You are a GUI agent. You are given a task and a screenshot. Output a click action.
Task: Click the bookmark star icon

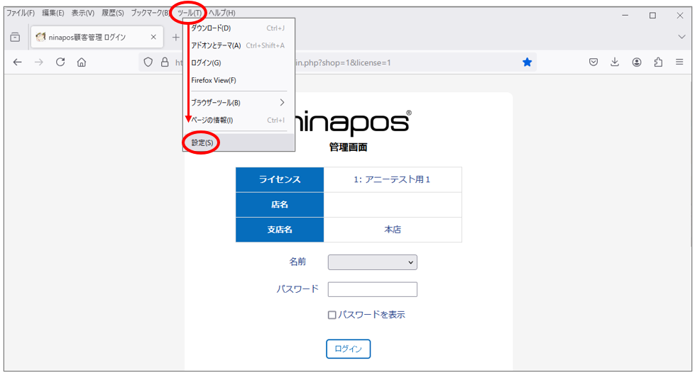(x=527, y=62)
